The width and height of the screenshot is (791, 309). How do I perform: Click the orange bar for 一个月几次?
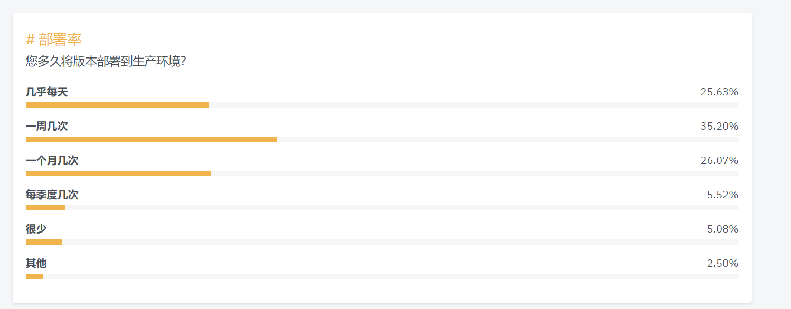coord(119,173)
